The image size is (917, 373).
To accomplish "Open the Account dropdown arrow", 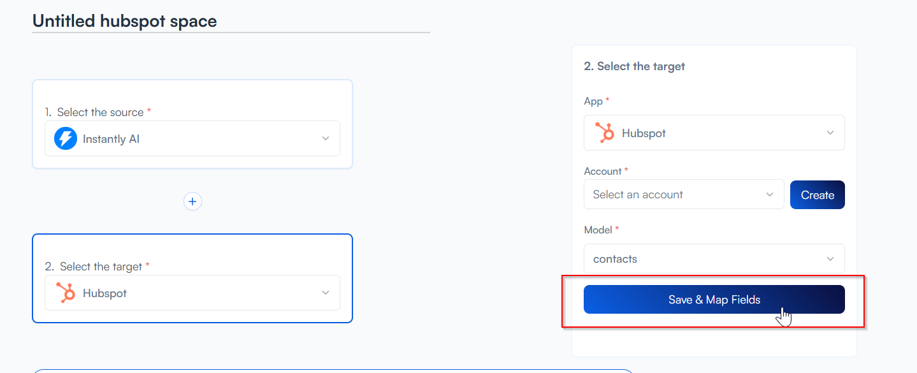I will pyautogui.click(x=770, y=194).
